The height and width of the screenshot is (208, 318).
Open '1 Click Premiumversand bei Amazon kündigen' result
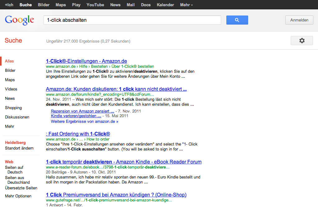click(x=116, y=195)
